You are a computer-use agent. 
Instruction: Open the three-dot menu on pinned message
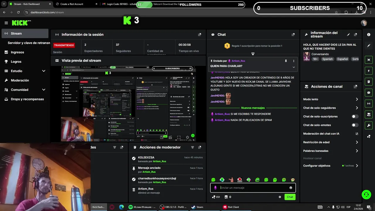click(294, 61)
